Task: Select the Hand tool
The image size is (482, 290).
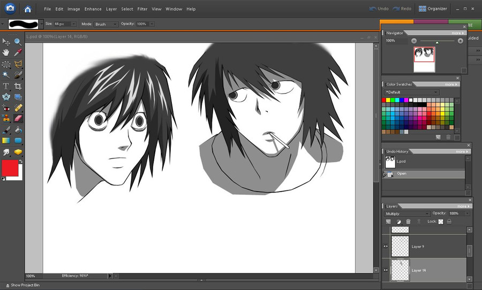Action: pyautogui.click(x=6, y=53)
